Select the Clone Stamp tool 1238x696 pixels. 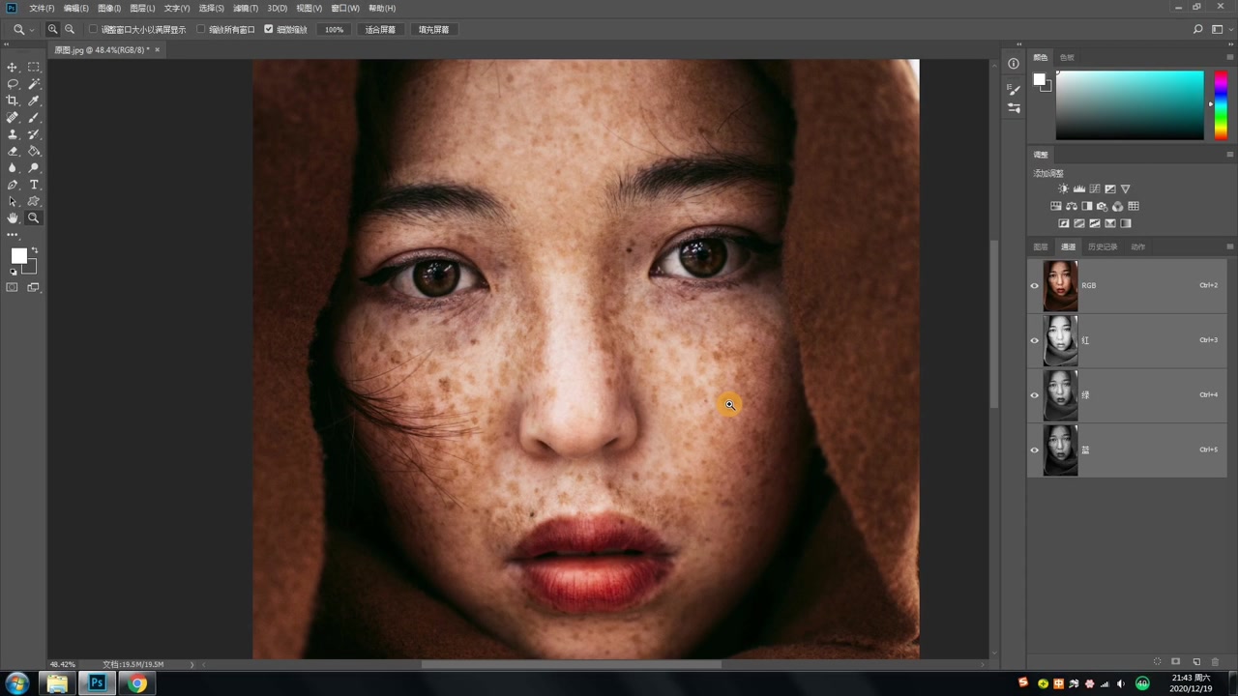coord(13,134)
